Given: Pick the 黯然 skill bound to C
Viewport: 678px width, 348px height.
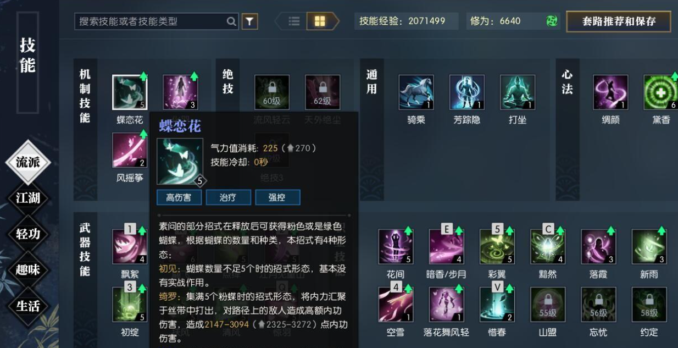Looking at the screenshot, I should click(548, 247).
